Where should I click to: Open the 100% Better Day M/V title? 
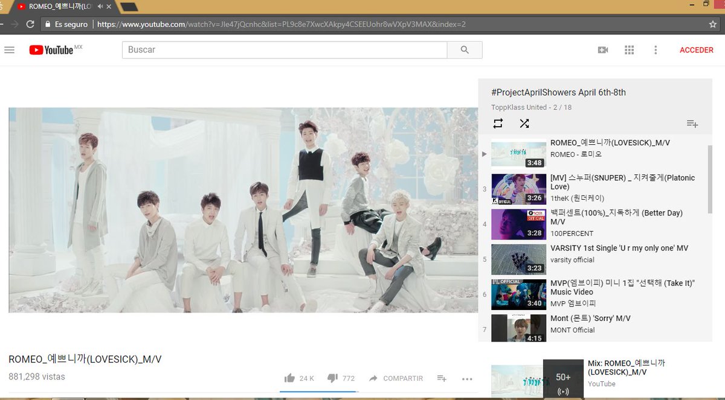pyautogui.click(x=616, y=217)
